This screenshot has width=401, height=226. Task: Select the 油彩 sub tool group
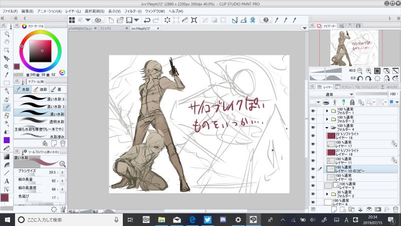(x=39, y=89)
